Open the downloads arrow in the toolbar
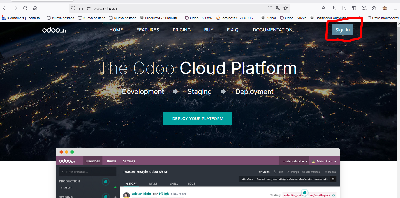 click(x=333, y=8)
